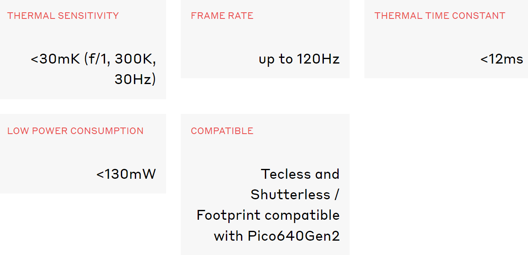This screenshot has width=528, height=255.
Task: Select the up to 120Hz value
Action: point(299,59)
